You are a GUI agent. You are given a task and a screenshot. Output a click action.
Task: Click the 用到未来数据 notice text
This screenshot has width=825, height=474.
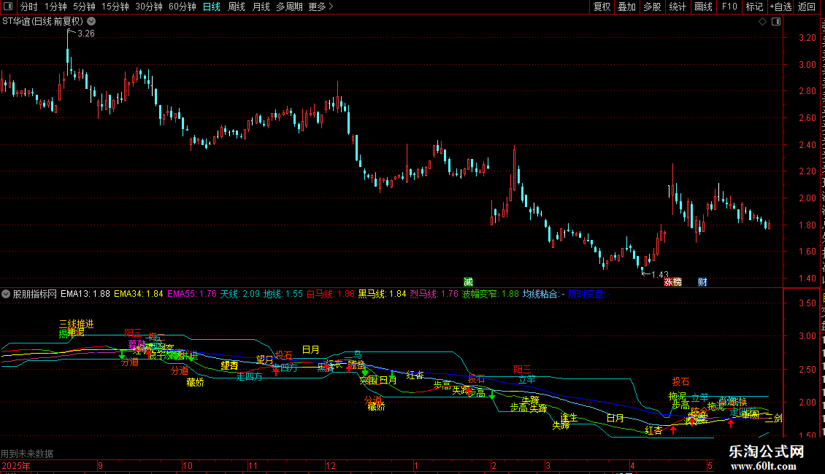click(x=27, y=454)
